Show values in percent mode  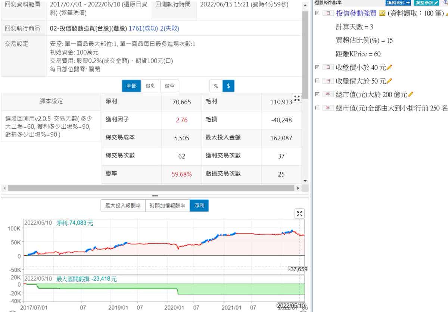(216, 86)
